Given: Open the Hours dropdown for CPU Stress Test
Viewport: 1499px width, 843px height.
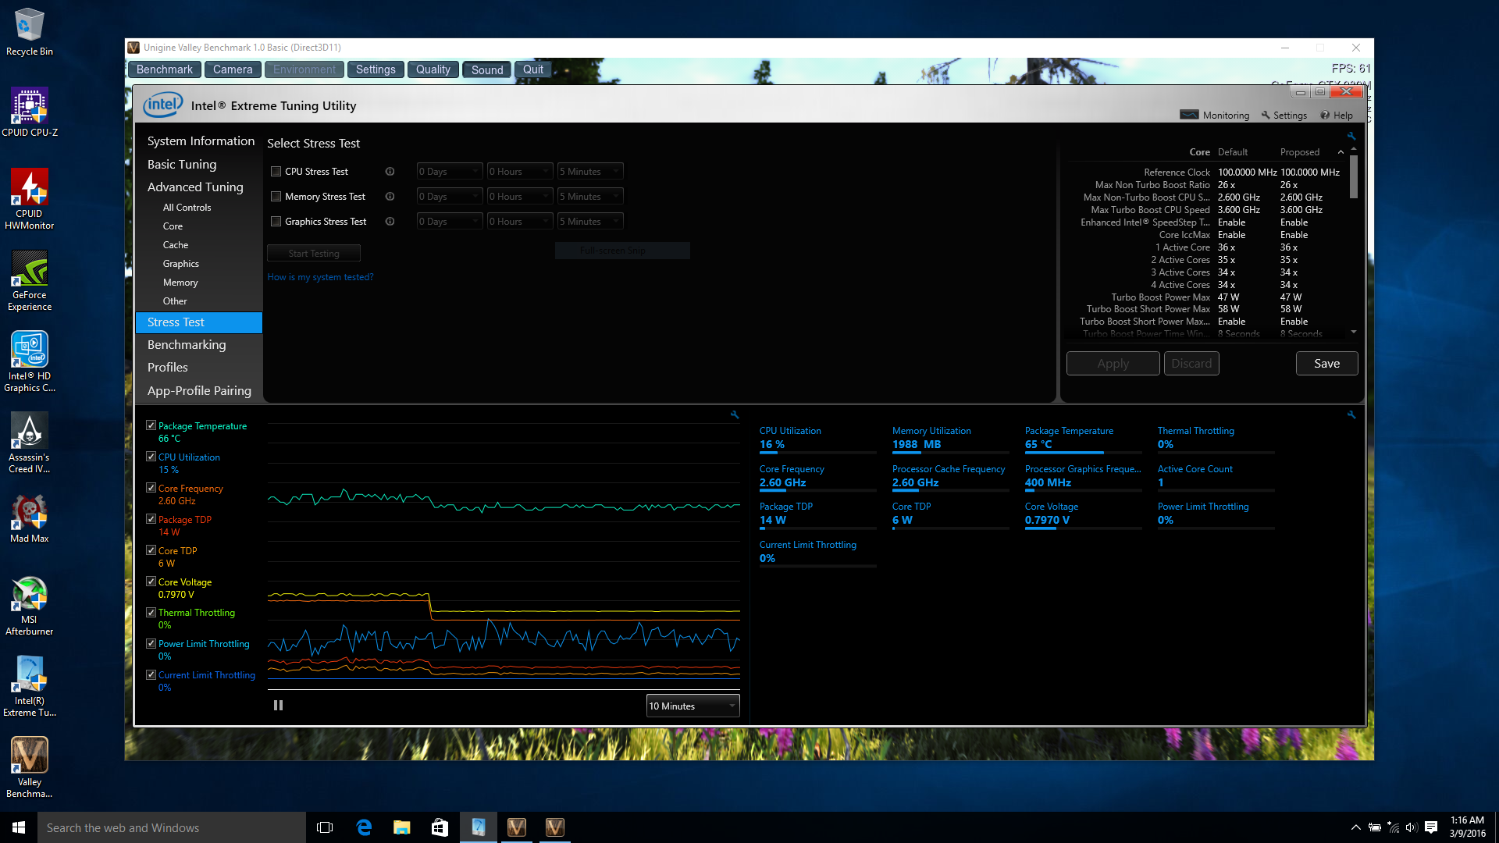Looking at the screenshot, I should point(520,172).
